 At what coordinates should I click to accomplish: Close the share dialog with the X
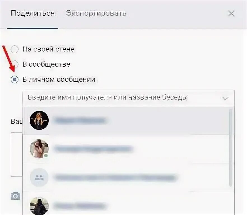click(231, 13)
